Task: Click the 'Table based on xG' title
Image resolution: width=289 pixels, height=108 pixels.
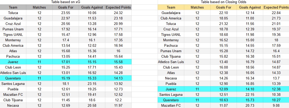Action: [x=65, y=2]
